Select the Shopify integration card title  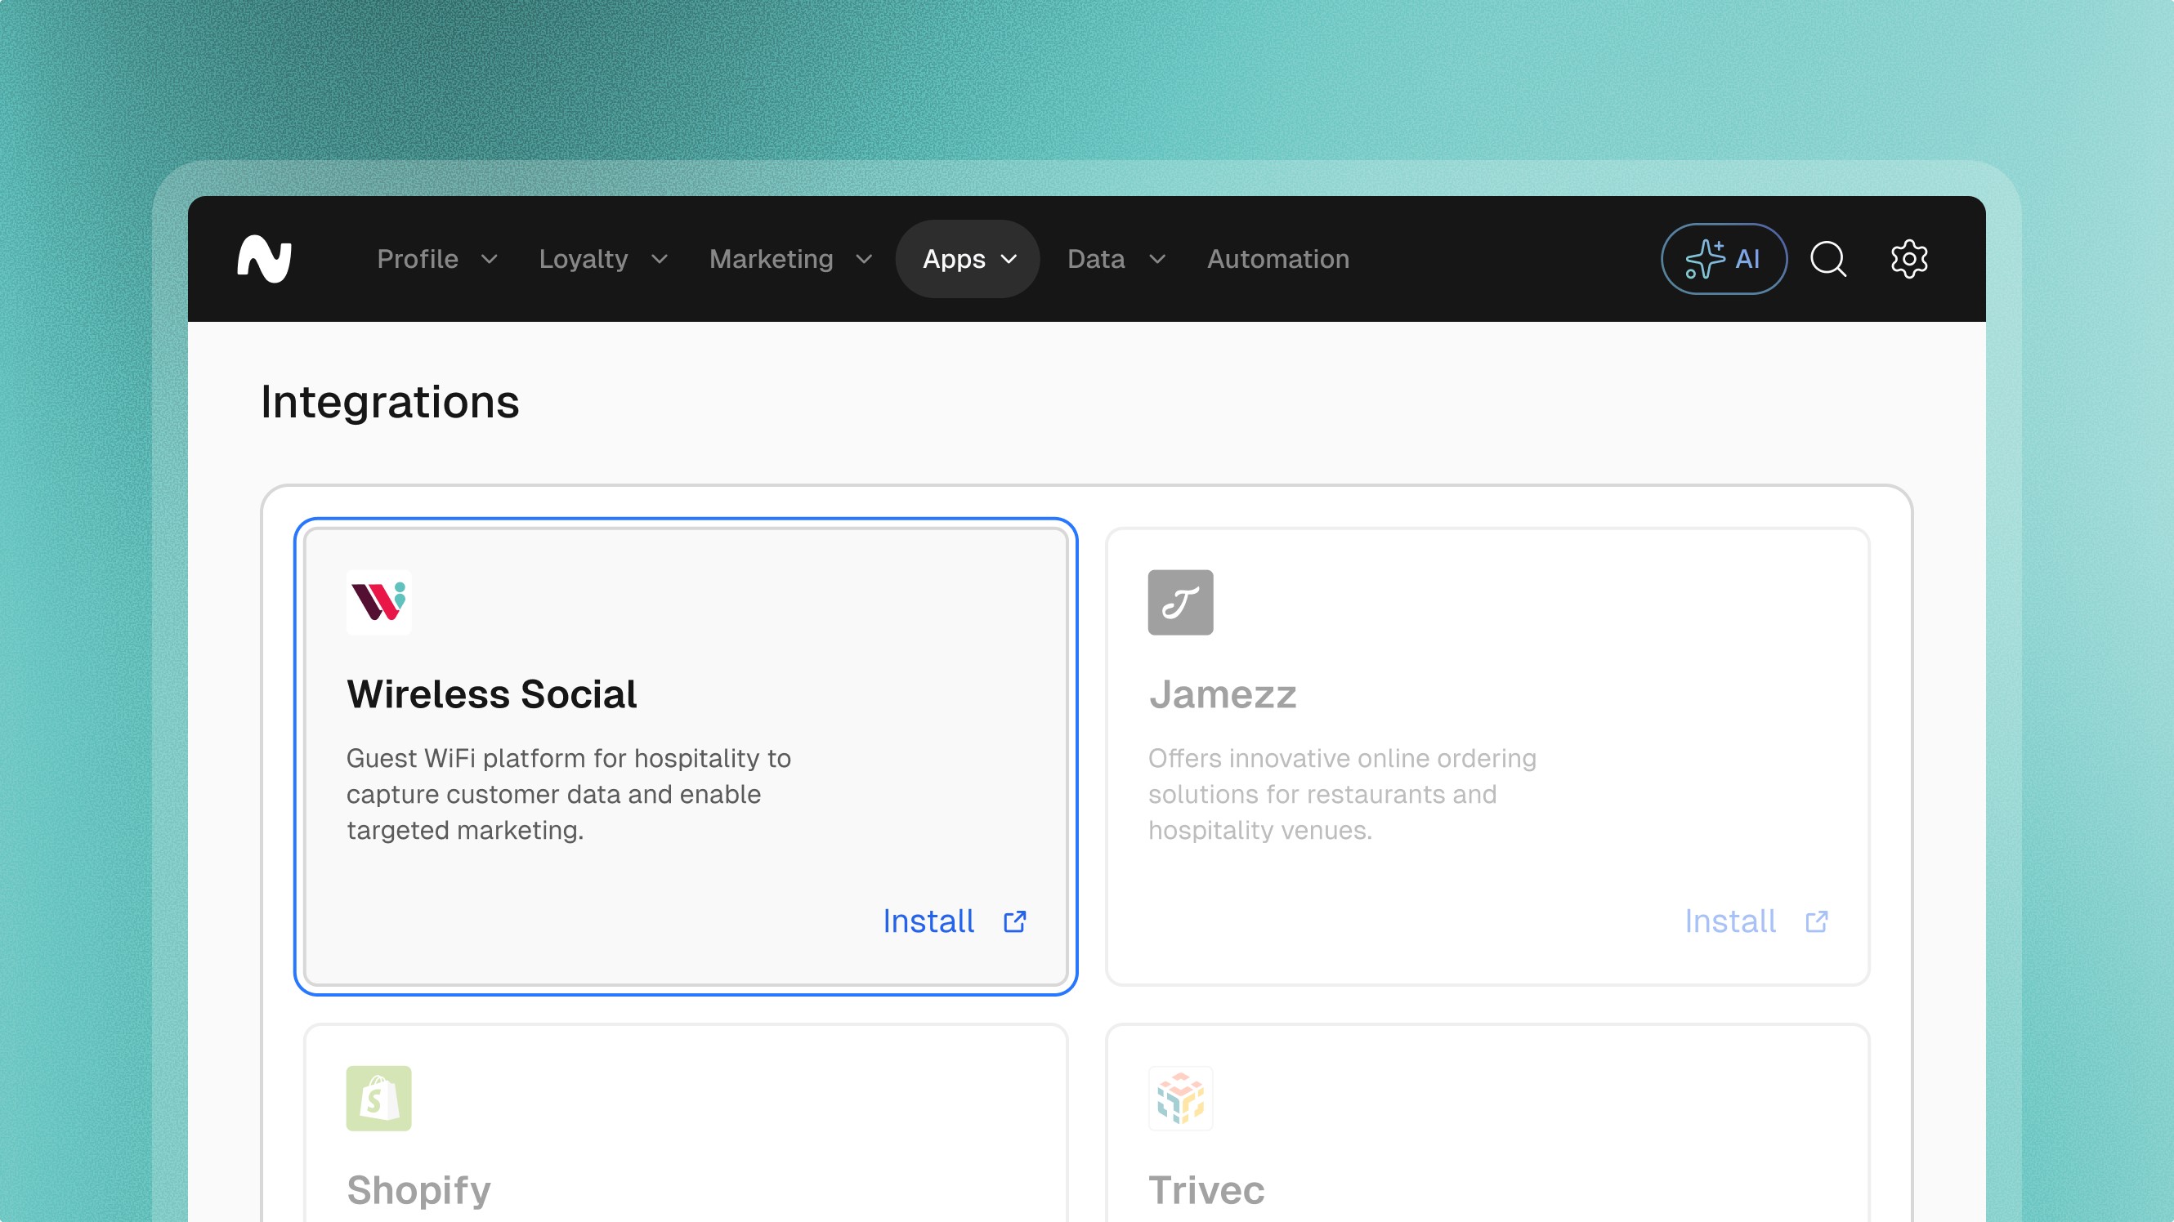418,1190
